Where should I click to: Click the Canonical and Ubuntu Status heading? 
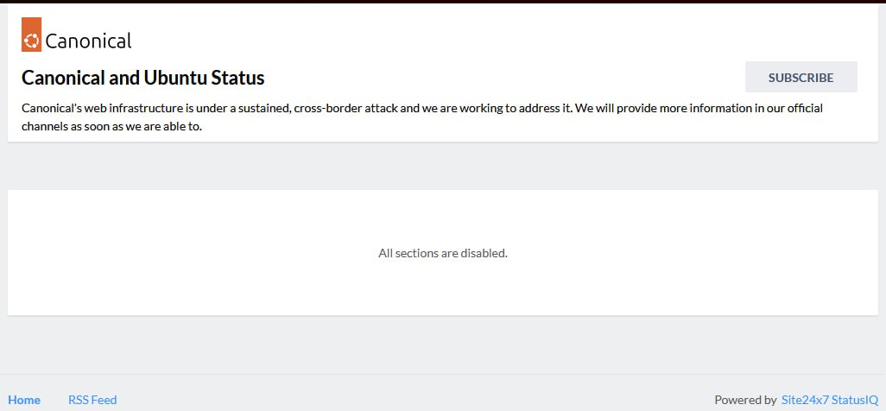pyautogui.click(x=143, y=78)
